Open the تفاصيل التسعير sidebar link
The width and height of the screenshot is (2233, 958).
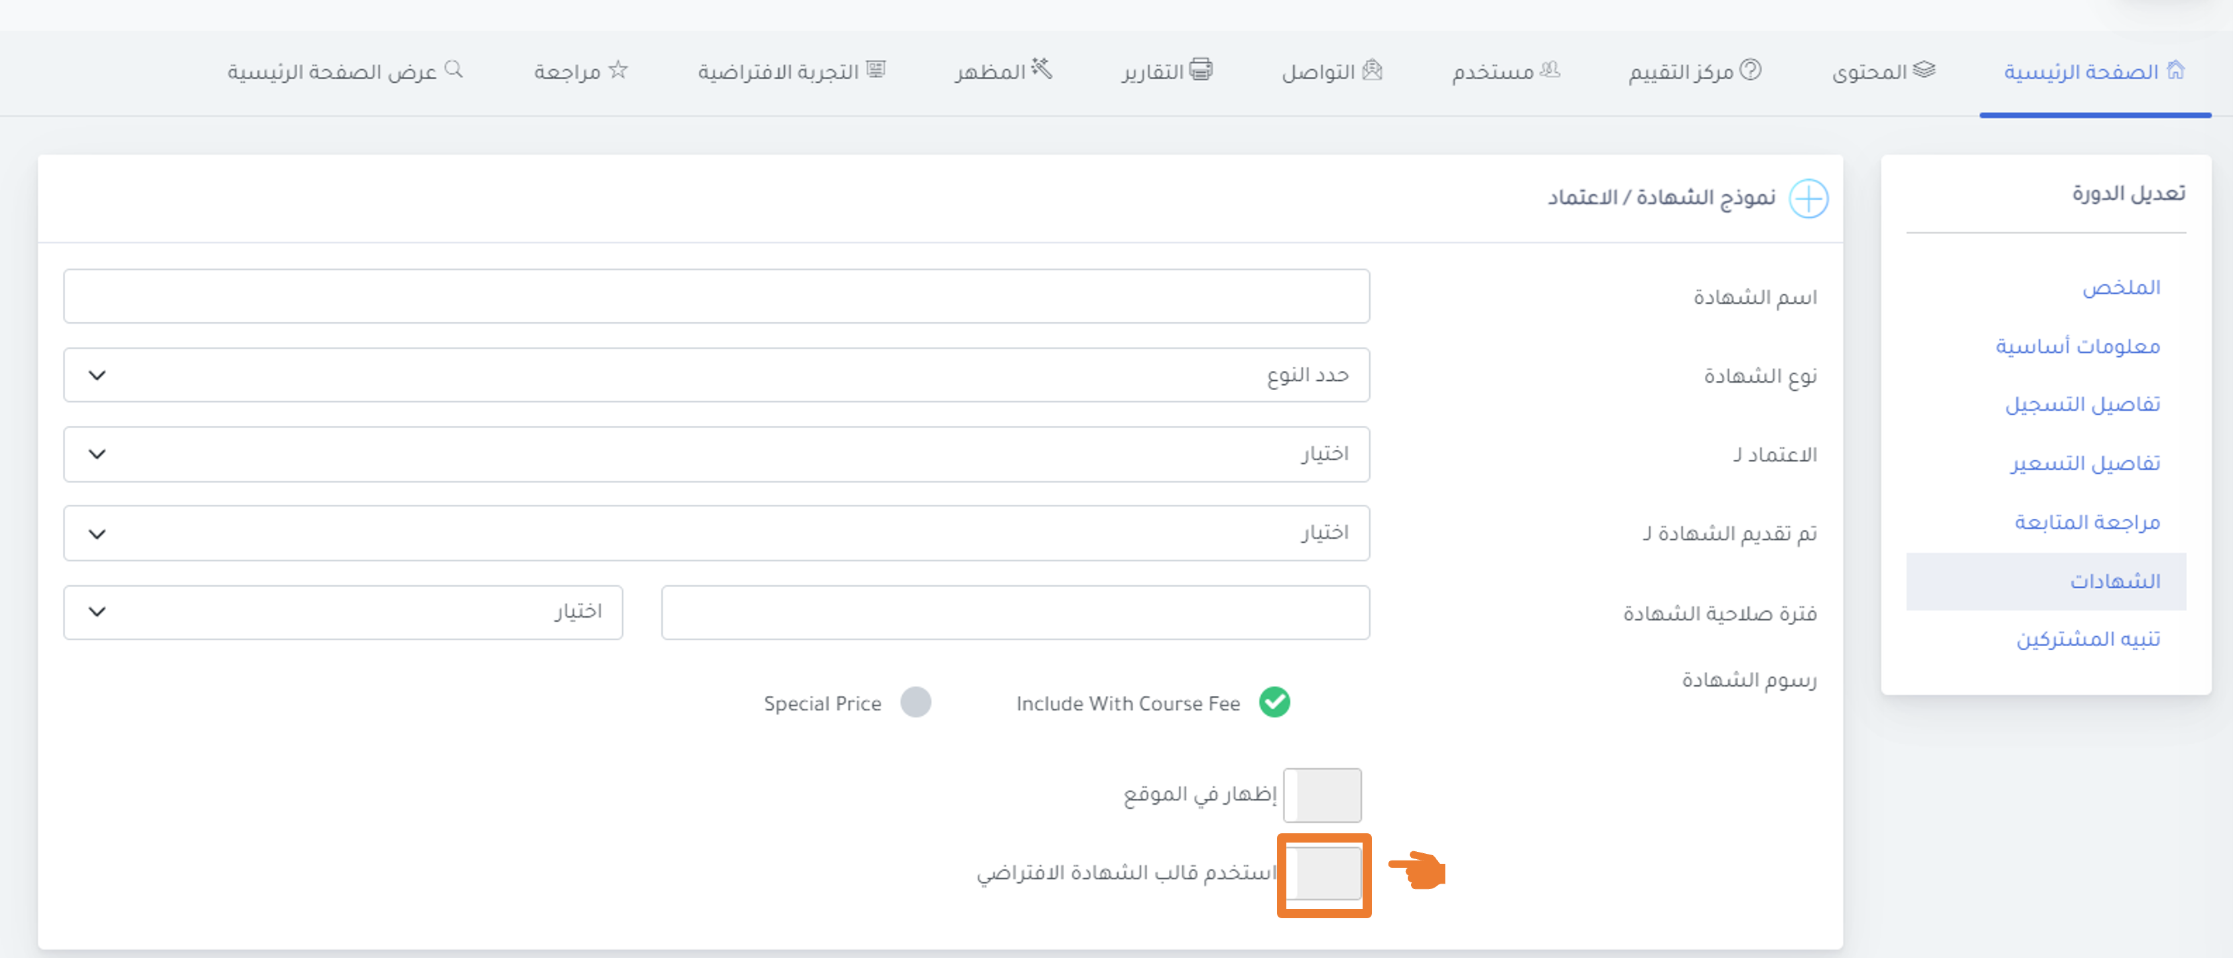pyautogui.click(x=2085, y=464)
